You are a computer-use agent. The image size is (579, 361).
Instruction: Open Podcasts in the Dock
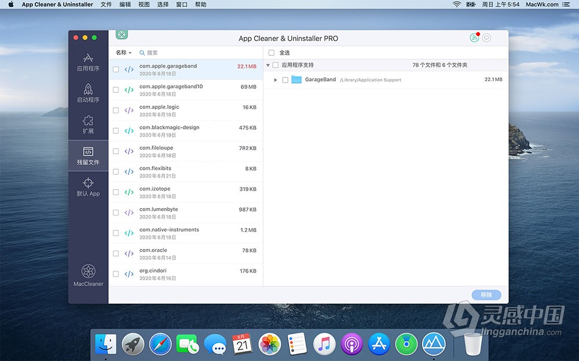[351, 344]
